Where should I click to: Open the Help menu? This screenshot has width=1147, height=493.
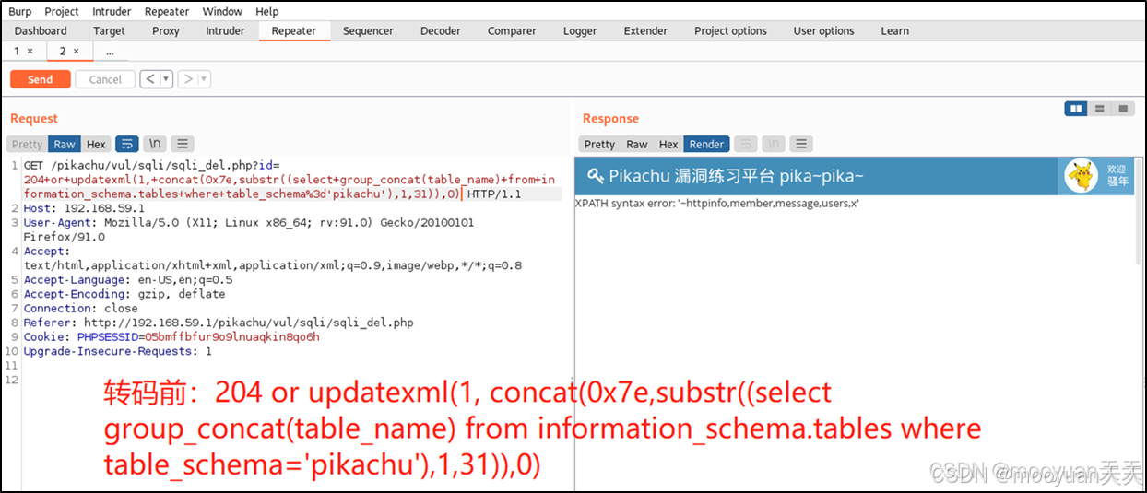[x=267, y=11]
